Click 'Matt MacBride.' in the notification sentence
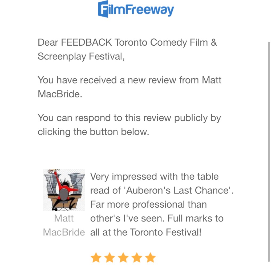 tap(60, 94)
